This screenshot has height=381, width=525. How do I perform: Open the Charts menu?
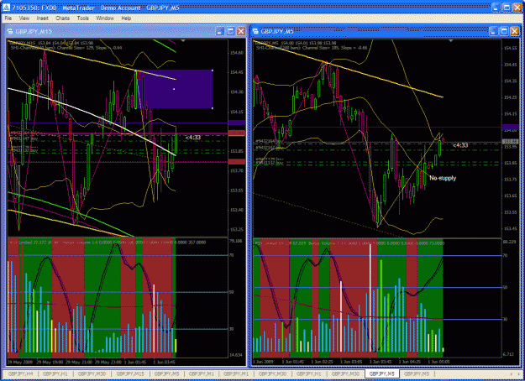click(63, 18)
